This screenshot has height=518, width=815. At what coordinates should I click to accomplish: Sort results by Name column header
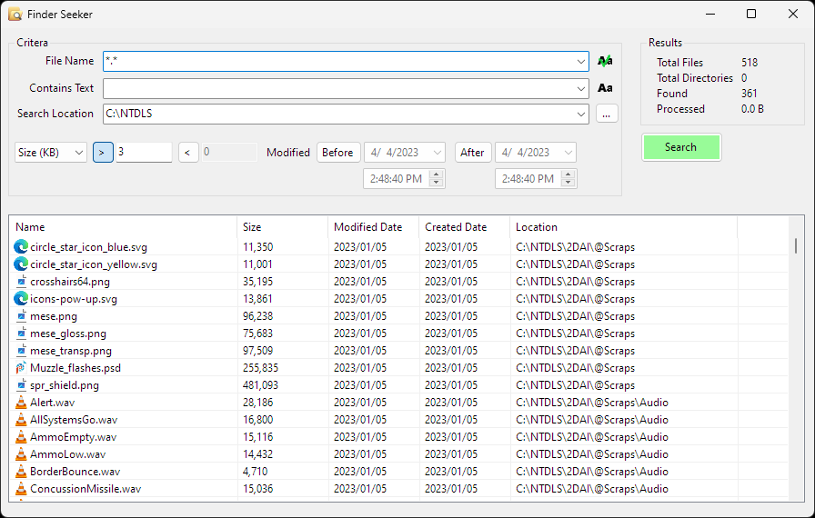coord(123,227)
